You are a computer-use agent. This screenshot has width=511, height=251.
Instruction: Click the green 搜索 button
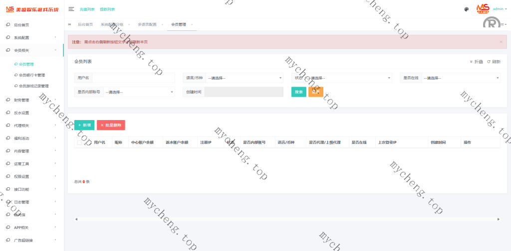tap(298, 92)
